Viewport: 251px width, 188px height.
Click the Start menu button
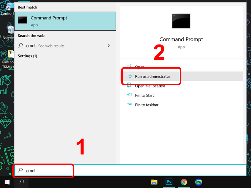(x=6, y=182)
